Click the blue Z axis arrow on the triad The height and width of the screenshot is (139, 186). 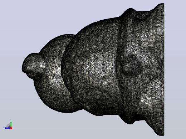(8, 128)
